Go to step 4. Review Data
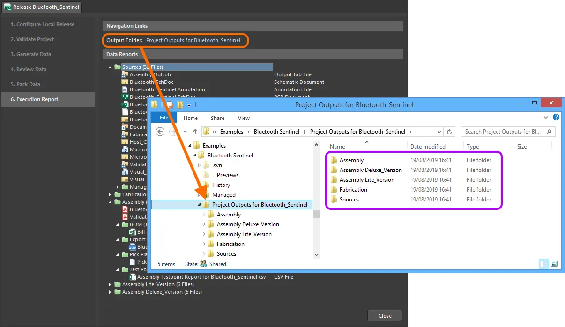Image resolution: width=565 pixels, height=327 pixels. (x=29, y=69)
